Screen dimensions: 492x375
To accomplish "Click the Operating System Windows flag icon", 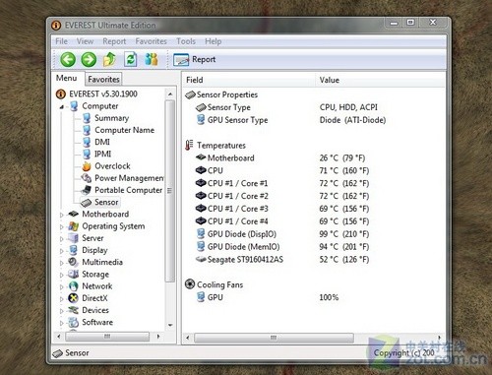I will (x=74, y=226).
